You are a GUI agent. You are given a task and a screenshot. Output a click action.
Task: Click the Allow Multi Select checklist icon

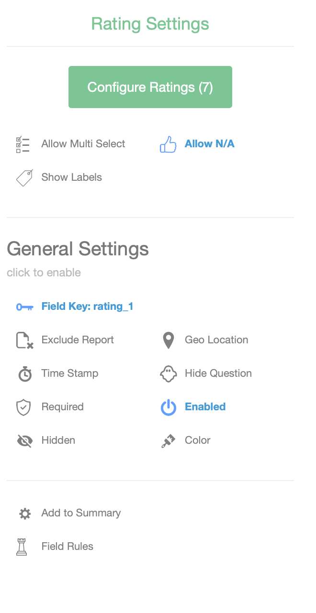(23, 144)
